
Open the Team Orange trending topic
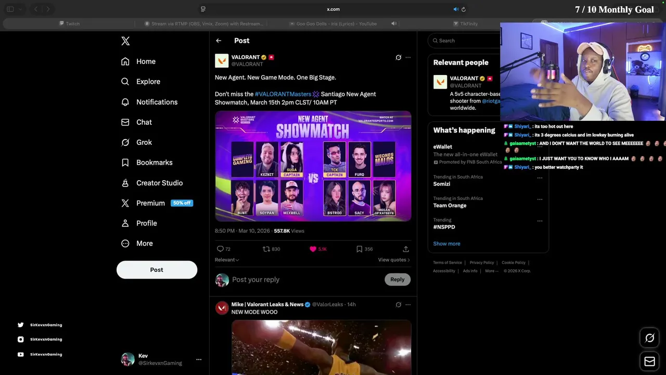click(450, 206)
